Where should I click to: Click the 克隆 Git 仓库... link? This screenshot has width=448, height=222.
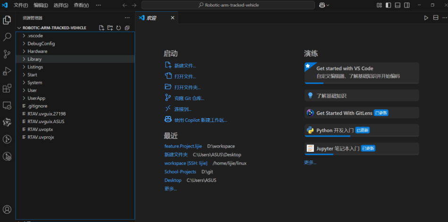[x=189, y=98]
